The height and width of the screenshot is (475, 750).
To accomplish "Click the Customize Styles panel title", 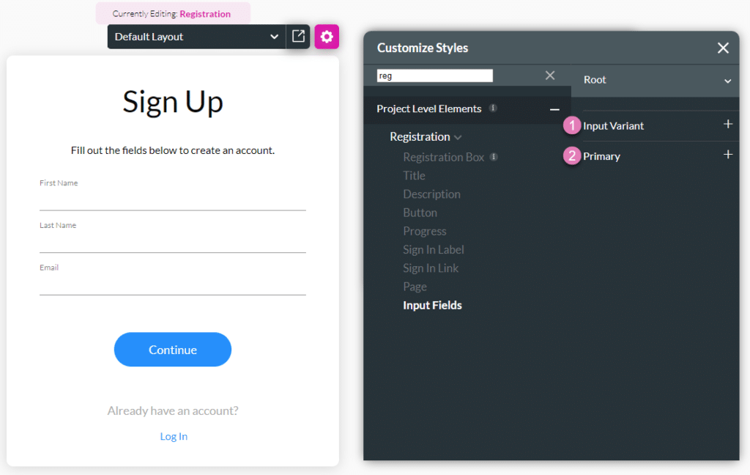I will point(423,48).
